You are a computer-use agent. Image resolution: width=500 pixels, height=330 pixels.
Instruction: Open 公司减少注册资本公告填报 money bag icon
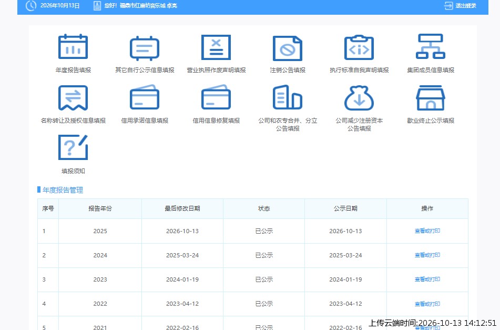coord(359,98)
